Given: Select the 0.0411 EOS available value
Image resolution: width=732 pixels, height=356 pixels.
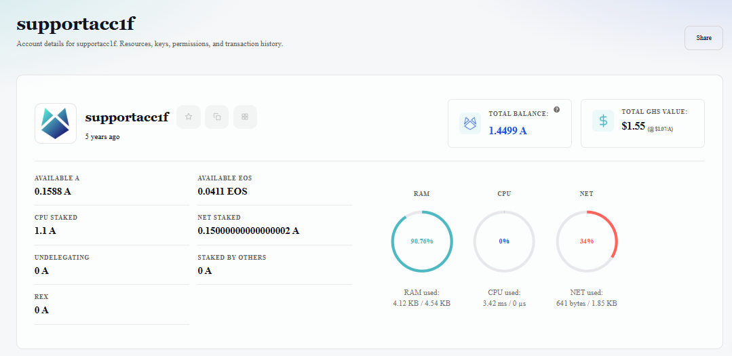Looking at the screenshot, I should coord(223,191).
